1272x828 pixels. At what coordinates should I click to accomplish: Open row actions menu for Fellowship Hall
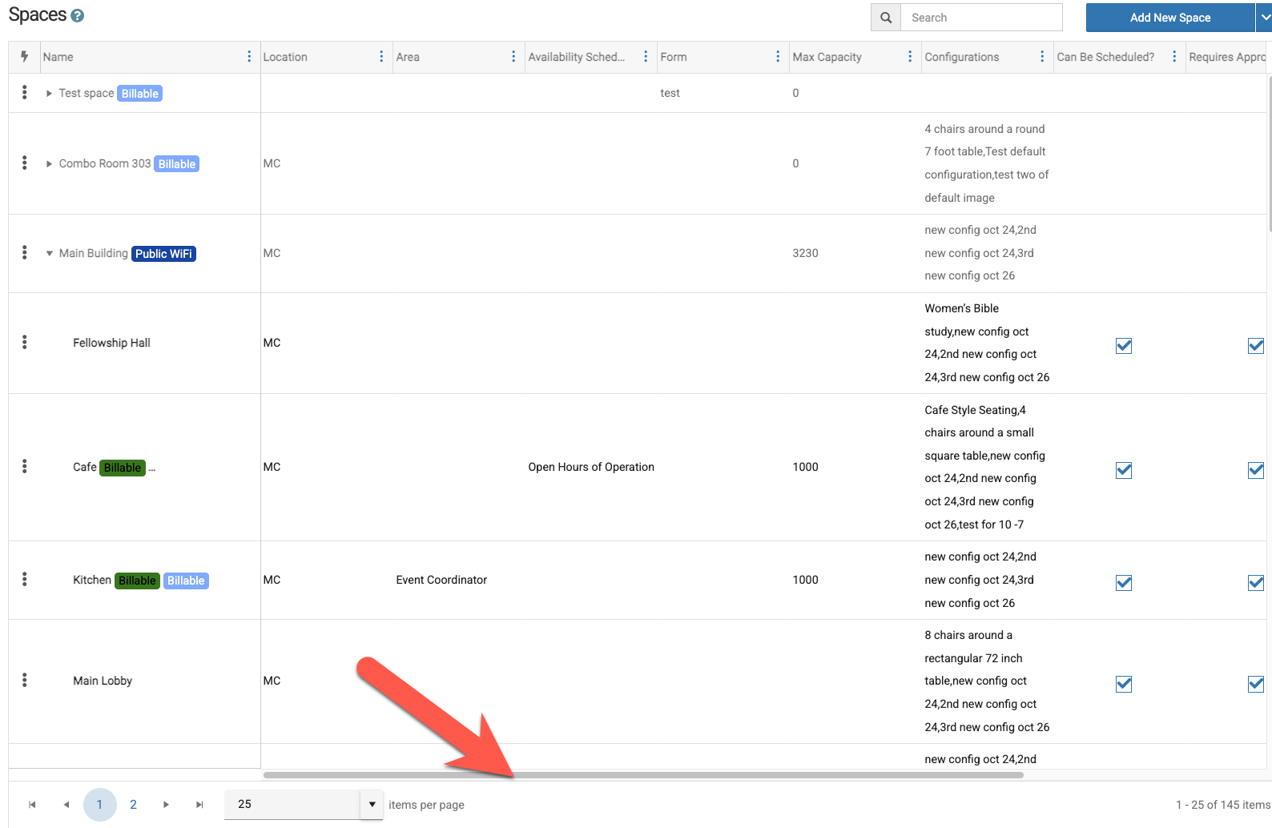coord(25,343)
